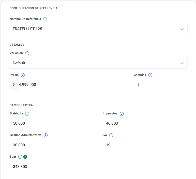Click info icon beside Nombre De Referencia
This screenshot has width=196, height=179.
point(45,19)
